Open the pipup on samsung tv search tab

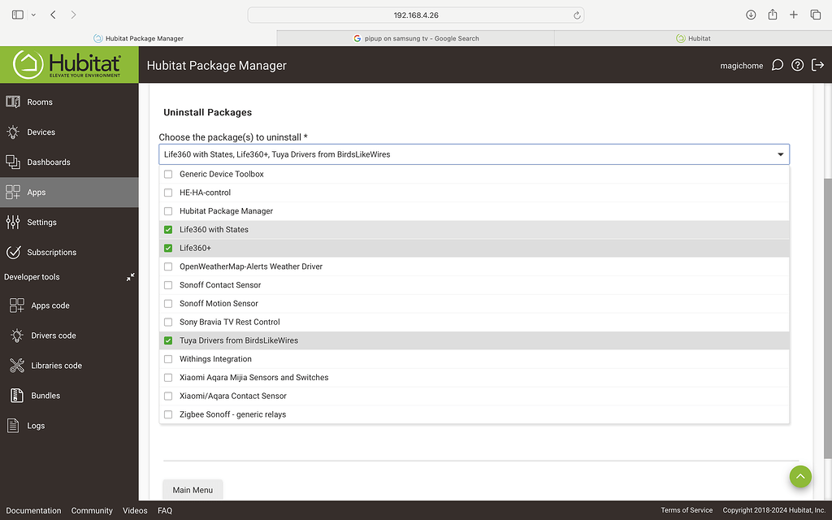[x=415, y=37]
